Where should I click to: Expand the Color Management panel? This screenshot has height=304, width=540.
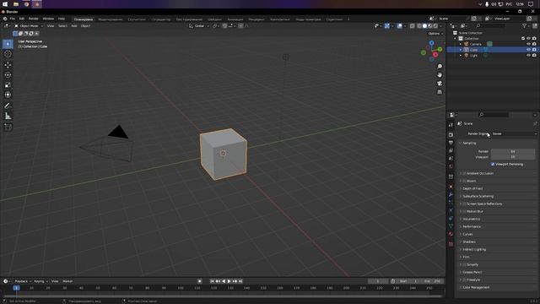pos(476,287)
